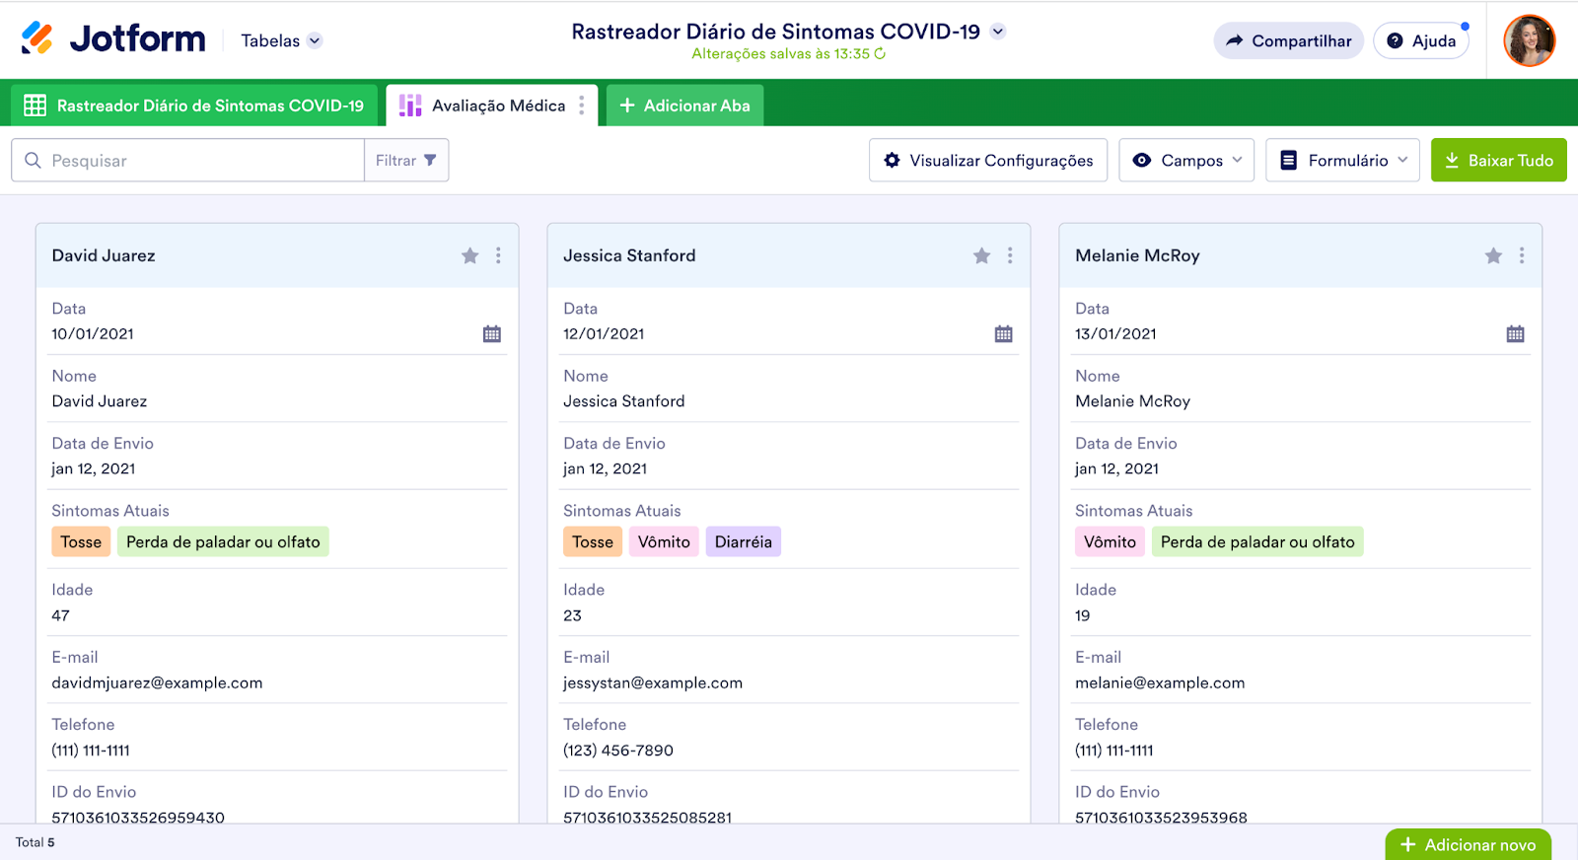Viewport: 1578px width, 860px height.
Task: Click the orange Tosse tag on David Juarez
Action: (x=81, y=541)
